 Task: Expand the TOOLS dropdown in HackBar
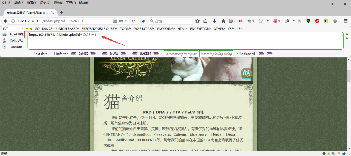point(126,28)
